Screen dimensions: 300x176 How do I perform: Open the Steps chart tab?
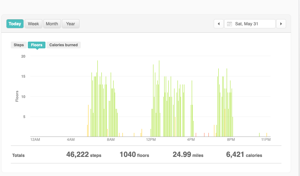pos(19,45)
